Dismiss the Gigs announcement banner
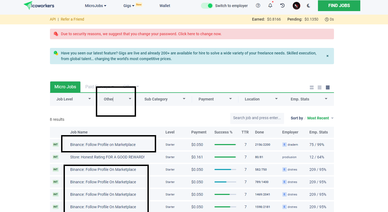The height and width of the screenshot is (212, 388). 327,56
